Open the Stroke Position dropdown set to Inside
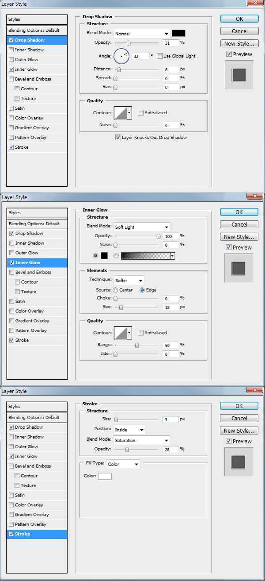The image size is (265, 581). pyautogui.click(x=129, y=430)
